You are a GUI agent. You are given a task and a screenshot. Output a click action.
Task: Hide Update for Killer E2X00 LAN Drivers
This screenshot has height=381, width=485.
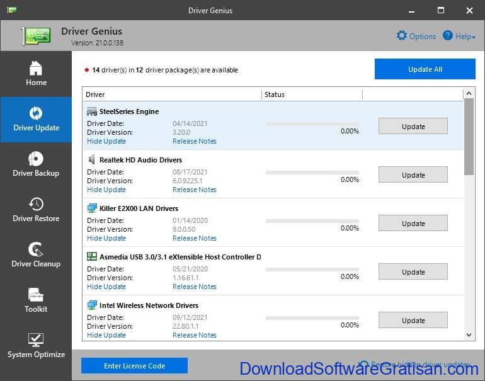click(106, 239)
